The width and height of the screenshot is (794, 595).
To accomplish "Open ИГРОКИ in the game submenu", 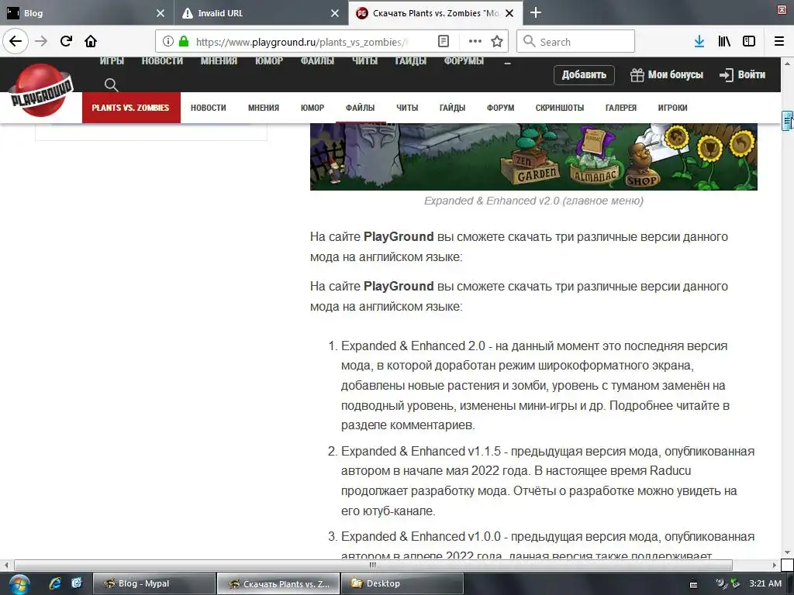I will click(x=672, y=108).
